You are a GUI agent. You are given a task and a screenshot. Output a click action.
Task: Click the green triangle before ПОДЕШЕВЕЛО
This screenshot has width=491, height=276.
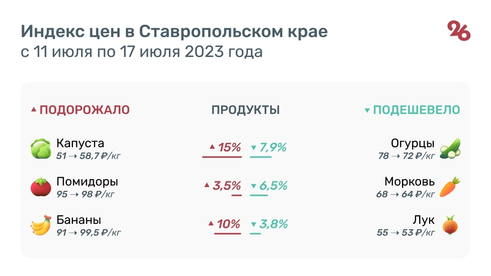coord(367,110)
